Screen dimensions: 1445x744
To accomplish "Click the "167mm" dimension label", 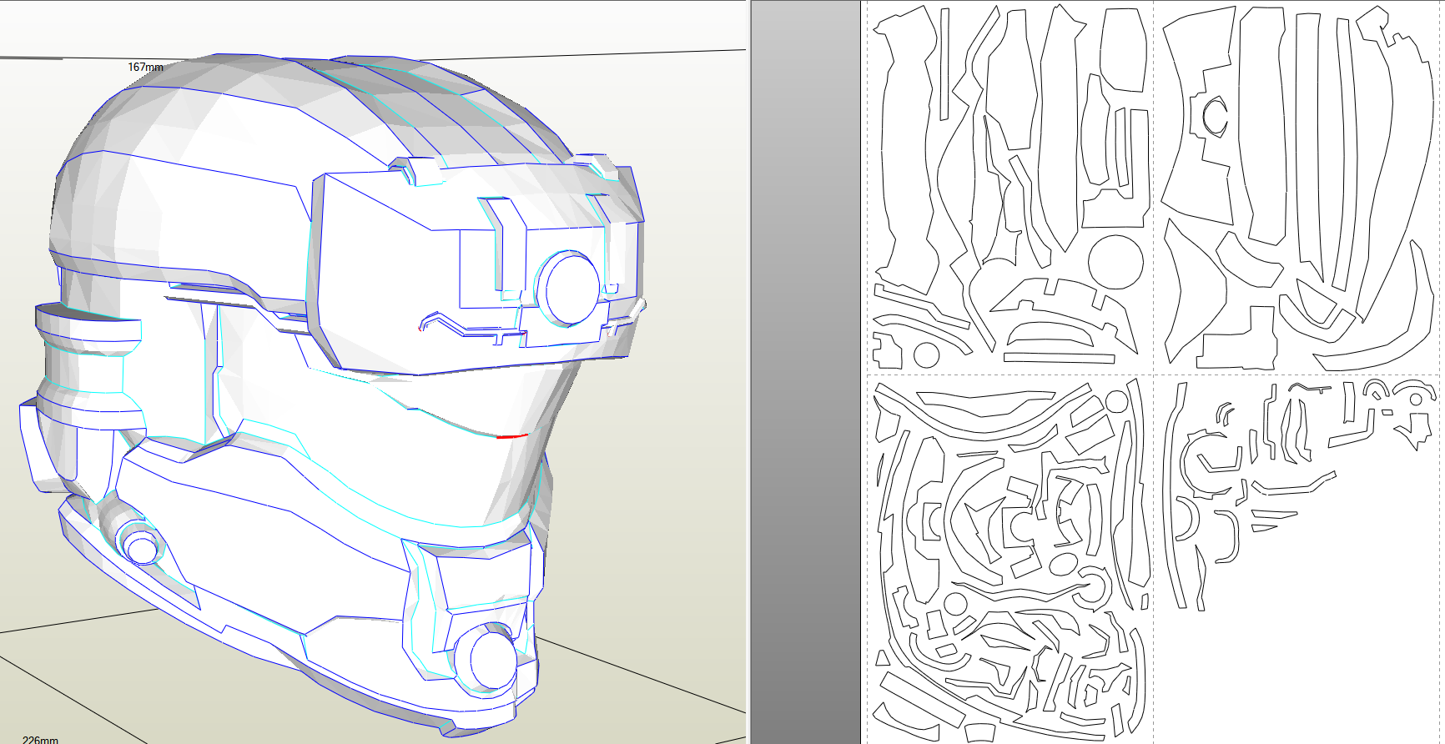I will point(145,67).
